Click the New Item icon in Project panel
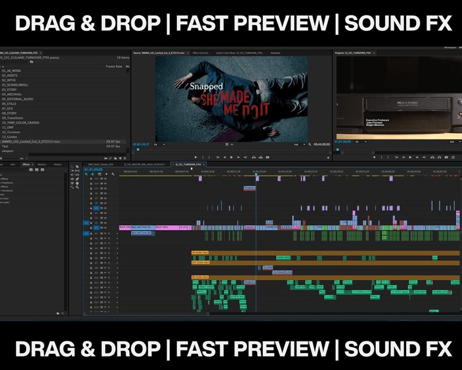 tap(120, 158)
